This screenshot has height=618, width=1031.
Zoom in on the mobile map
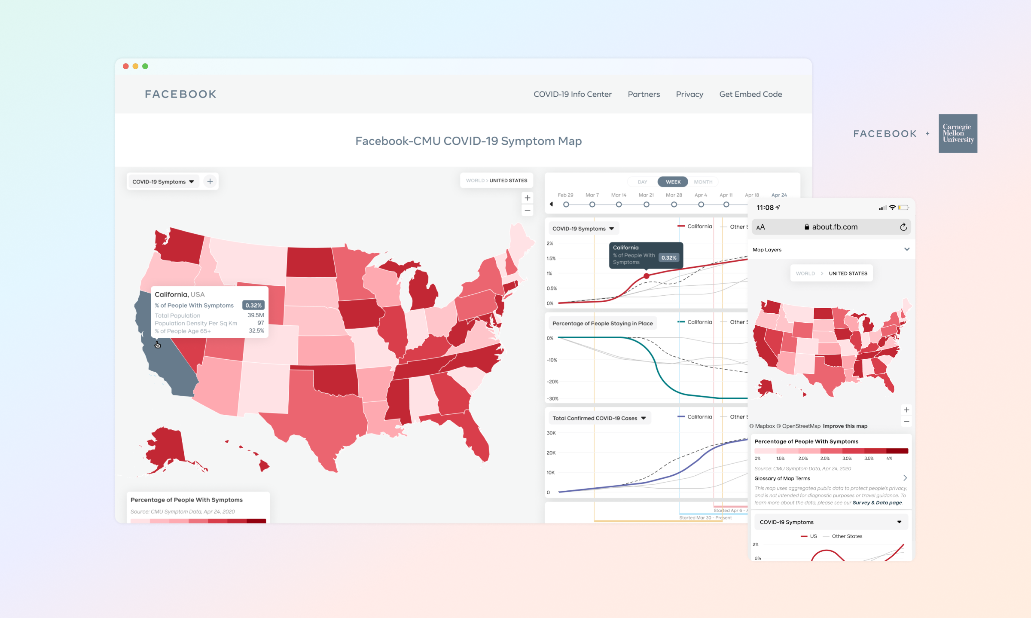tap(906, 410)
